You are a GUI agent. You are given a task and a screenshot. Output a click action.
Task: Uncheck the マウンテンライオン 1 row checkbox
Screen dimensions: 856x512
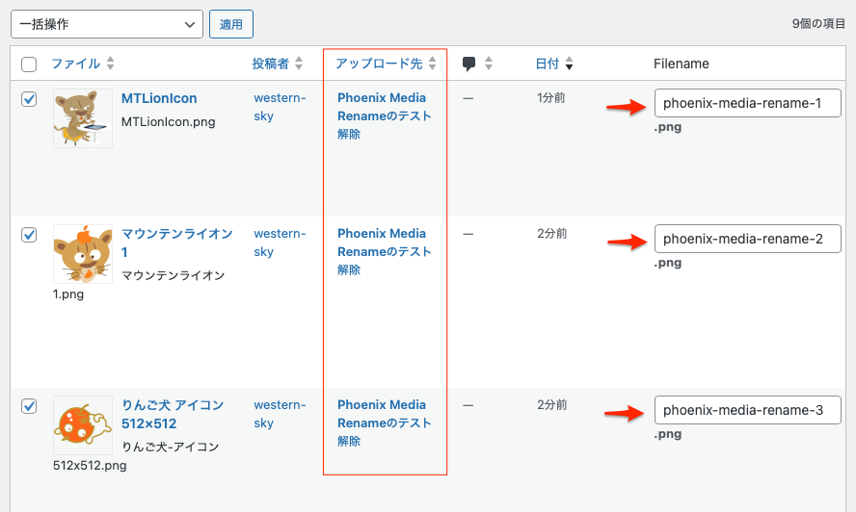click(x=29, y=234)
